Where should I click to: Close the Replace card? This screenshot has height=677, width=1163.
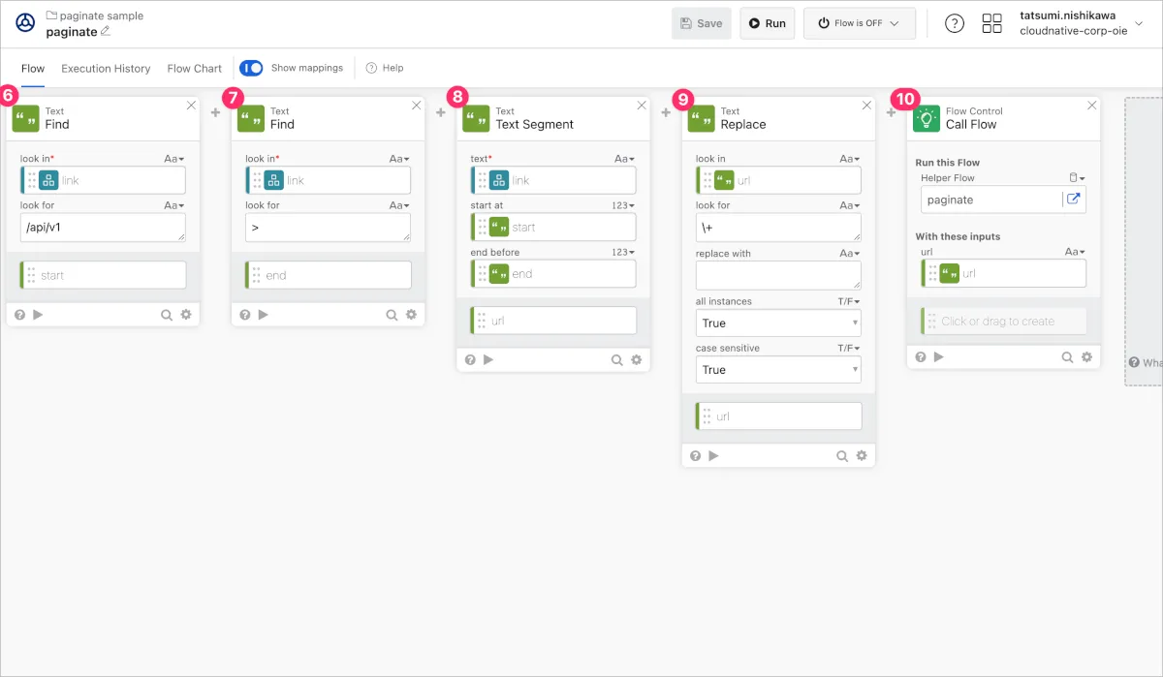pos(866,105)
